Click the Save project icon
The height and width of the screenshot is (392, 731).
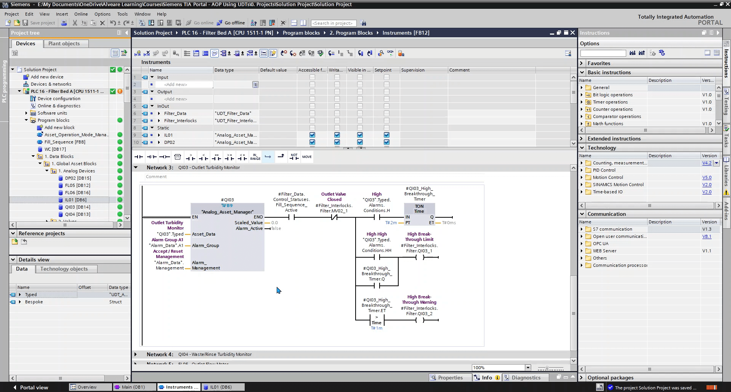click(26, 23)
